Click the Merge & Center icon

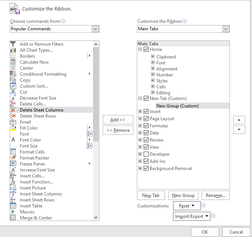coord(13,218)
